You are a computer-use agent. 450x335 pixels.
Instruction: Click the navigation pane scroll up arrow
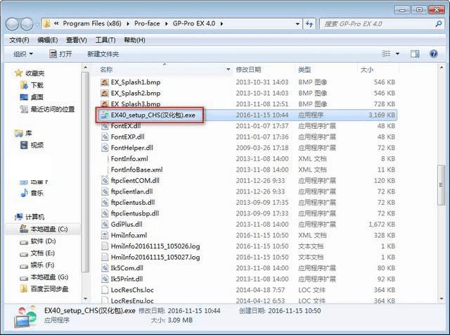(86, 68)
